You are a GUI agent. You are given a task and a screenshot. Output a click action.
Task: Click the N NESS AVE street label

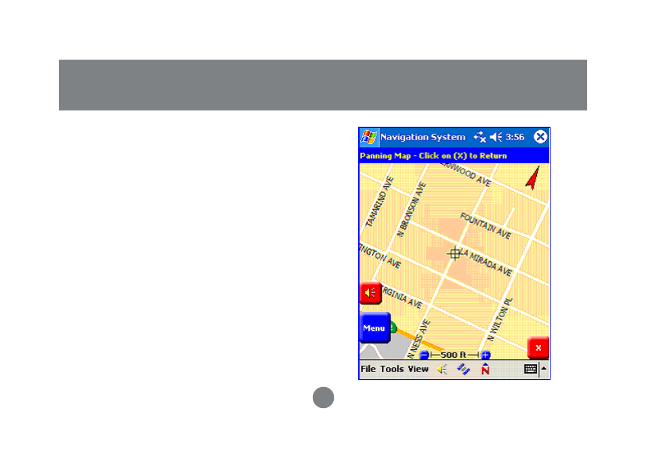[418, 339]
